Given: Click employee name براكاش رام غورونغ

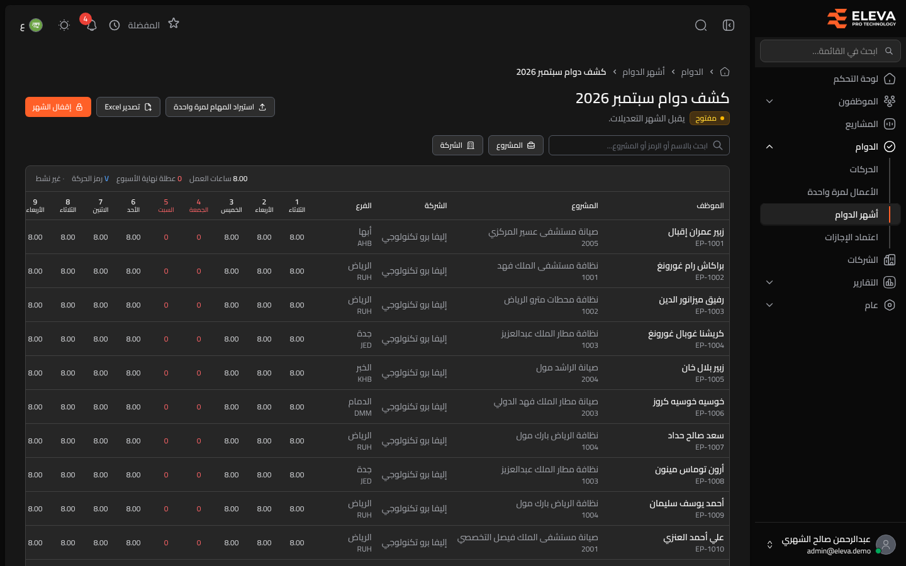Looking at the screenshot, I should pos(690,266).
